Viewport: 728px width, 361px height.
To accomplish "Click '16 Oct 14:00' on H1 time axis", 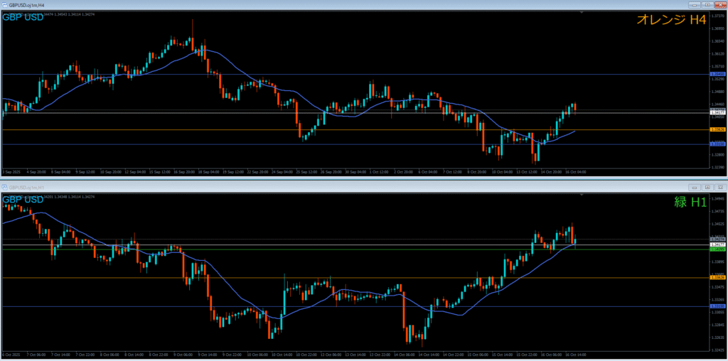I will coord(576,355).
